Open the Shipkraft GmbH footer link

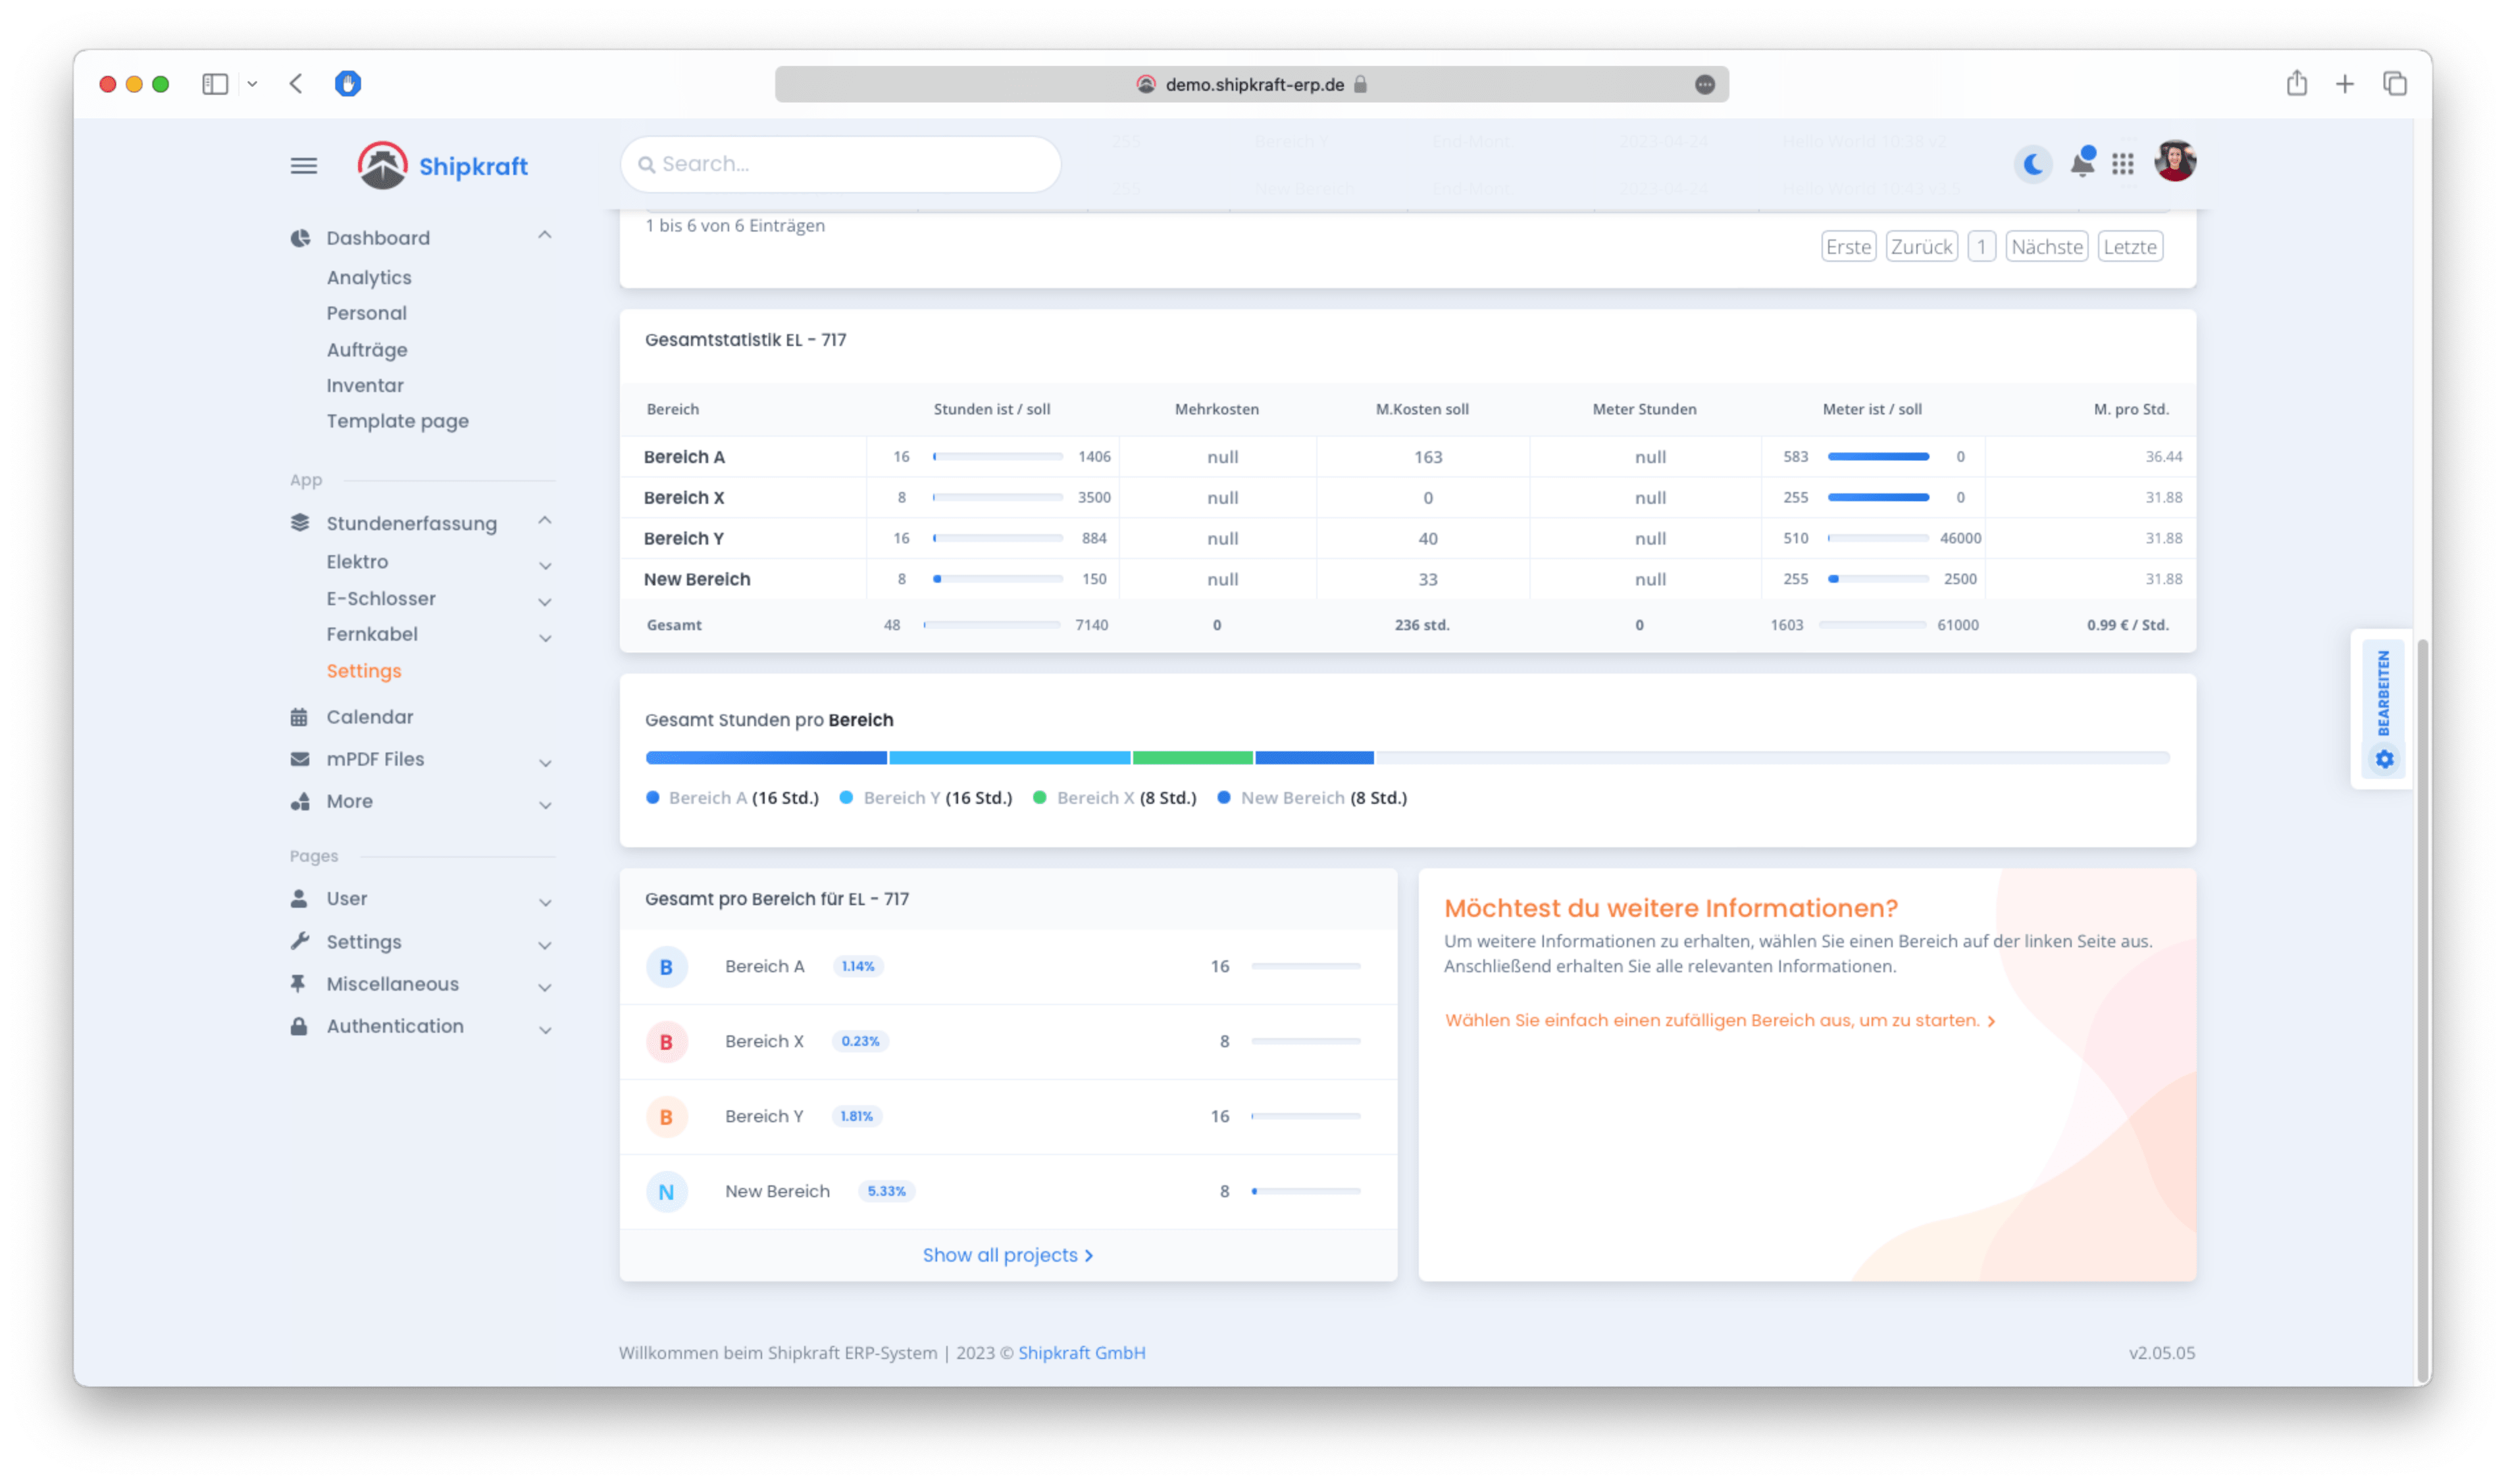(1081, 1352)
